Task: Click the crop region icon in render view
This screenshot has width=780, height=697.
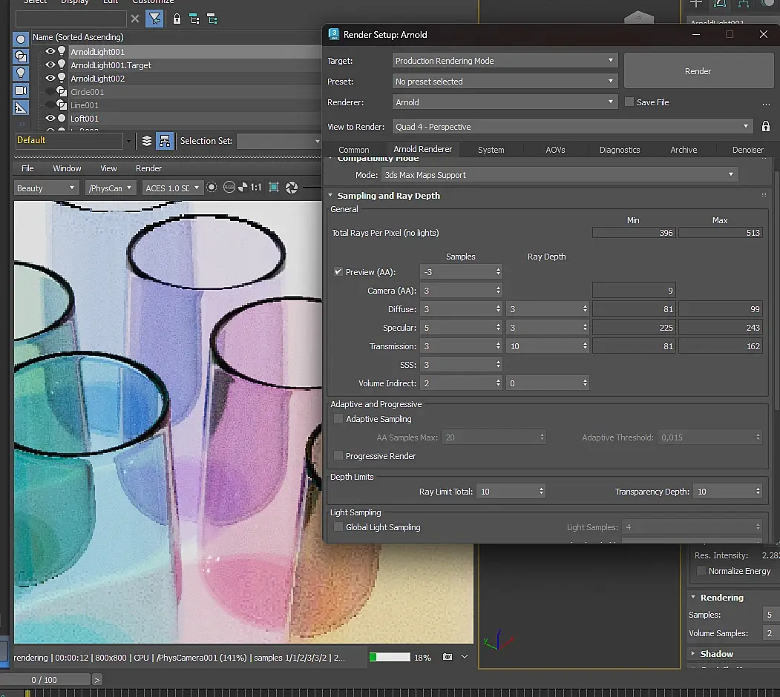Action: 274,188
